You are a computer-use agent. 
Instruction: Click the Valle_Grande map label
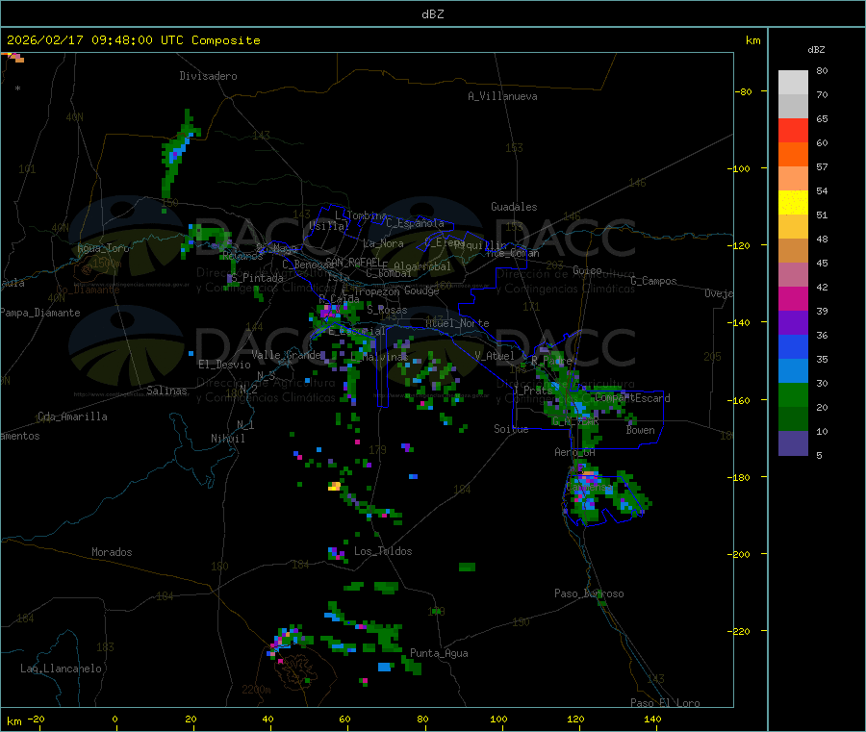[x=286, y=354]
